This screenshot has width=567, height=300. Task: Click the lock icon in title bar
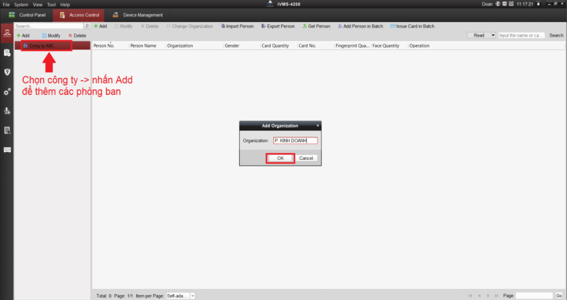pos(538,4)
